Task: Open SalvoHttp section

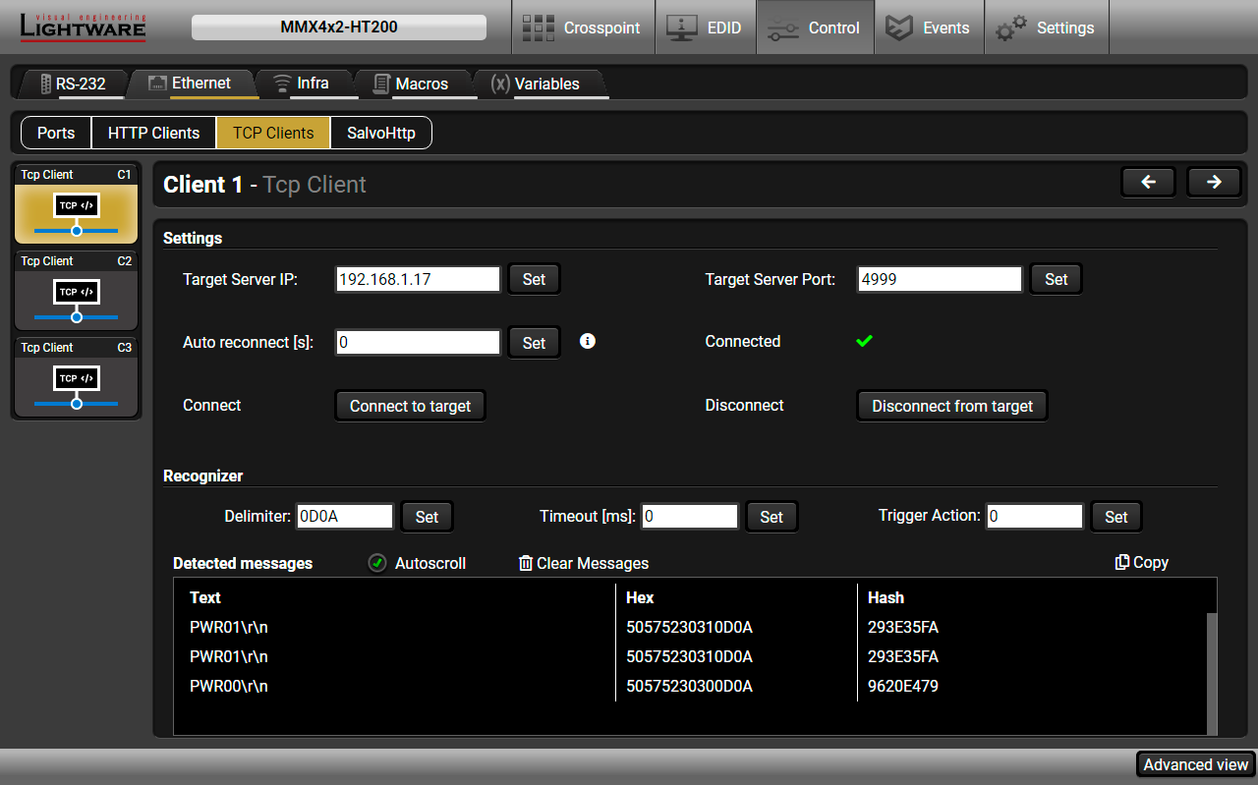Action: click(380, 133)
